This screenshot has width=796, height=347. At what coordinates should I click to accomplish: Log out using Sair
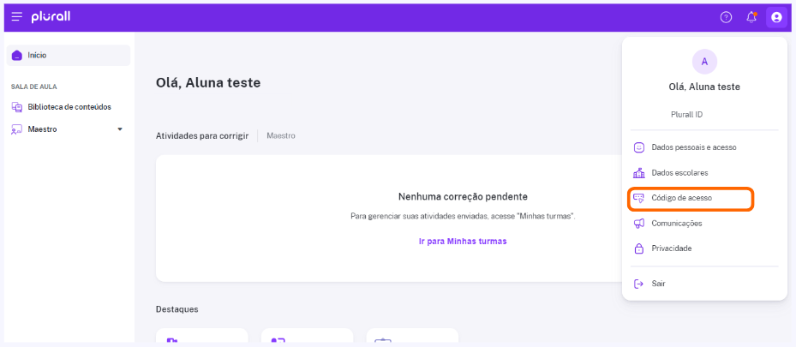coord(704,284)
